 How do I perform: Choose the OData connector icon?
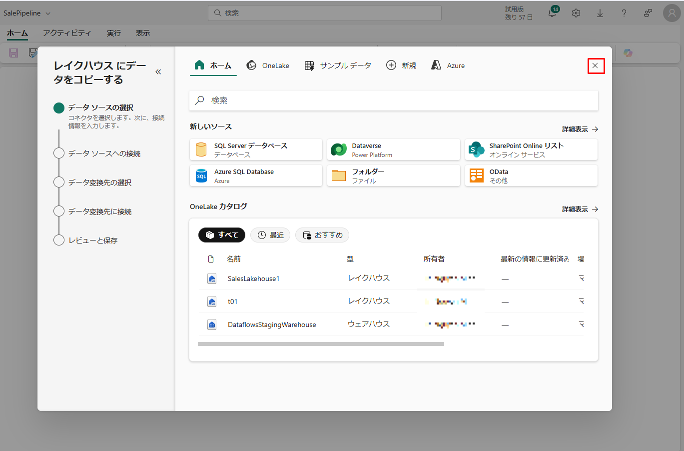[476, 175]
